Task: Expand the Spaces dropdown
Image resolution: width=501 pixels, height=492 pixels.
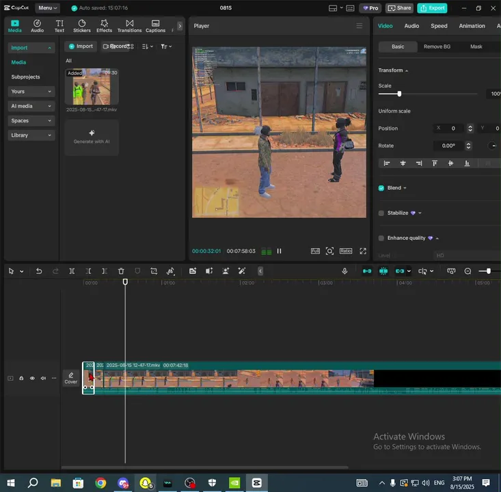Action: click(x=31, y=120)
